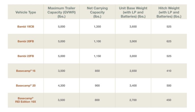Click the 450 hitch weight cell

click(169, 100)
